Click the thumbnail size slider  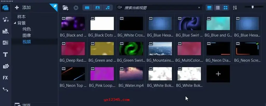tap(253, 7)
